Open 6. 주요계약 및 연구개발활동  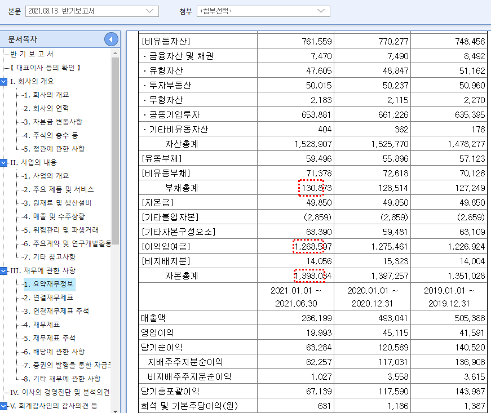67,244
